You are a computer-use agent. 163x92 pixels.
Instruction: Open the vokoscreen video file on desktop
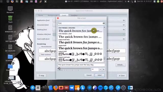coord(12,80)
